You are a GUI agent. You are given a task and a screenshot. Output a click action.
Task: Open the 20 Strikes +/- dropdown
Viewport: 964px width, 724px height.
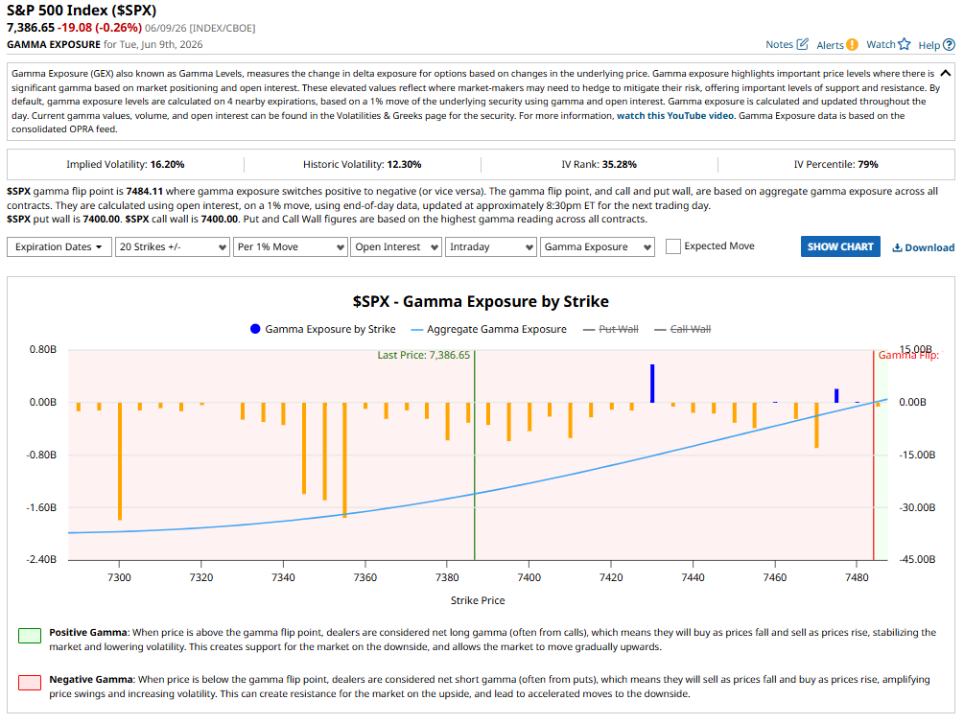173,247
